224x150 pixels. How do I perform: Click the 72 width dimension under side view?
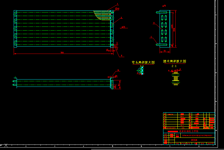tap(164, 51)
